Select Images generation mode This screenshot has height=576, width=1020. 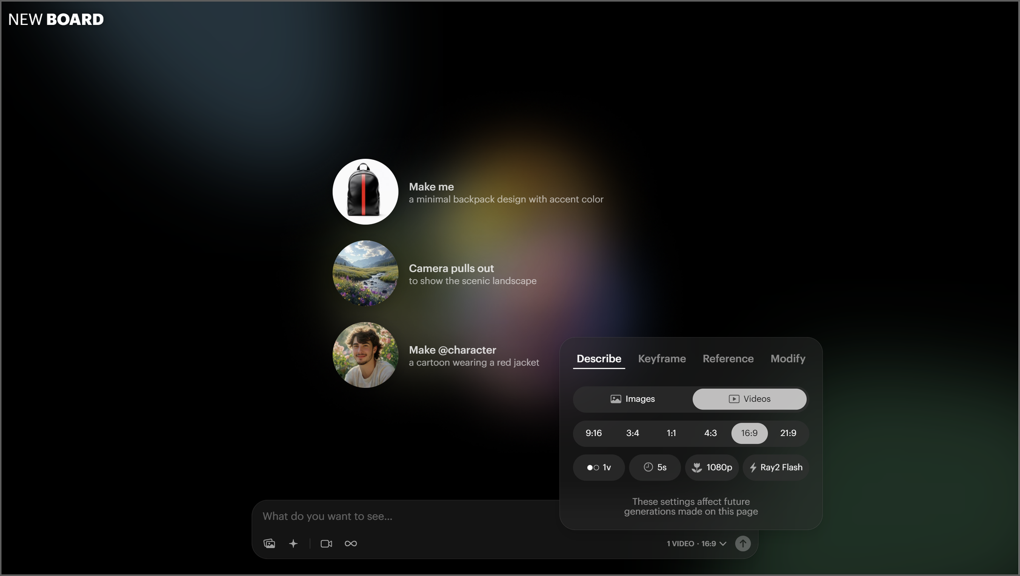click(x=633, y=399)
